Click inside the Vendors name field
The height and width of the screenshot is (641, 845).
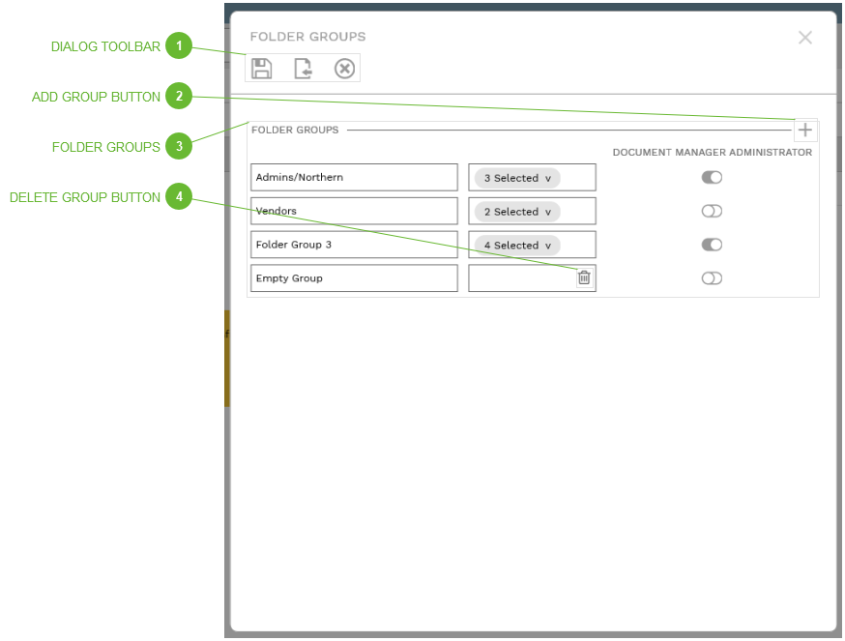point(354,211)
